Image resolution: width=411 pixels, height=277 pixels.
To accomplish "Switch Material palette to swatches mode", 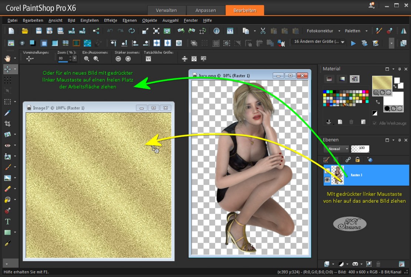I will click(x=354, y=79).
